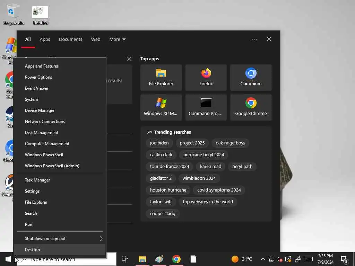
Task: Open Google Chrome from the taskbar
Action: (176, 259)
